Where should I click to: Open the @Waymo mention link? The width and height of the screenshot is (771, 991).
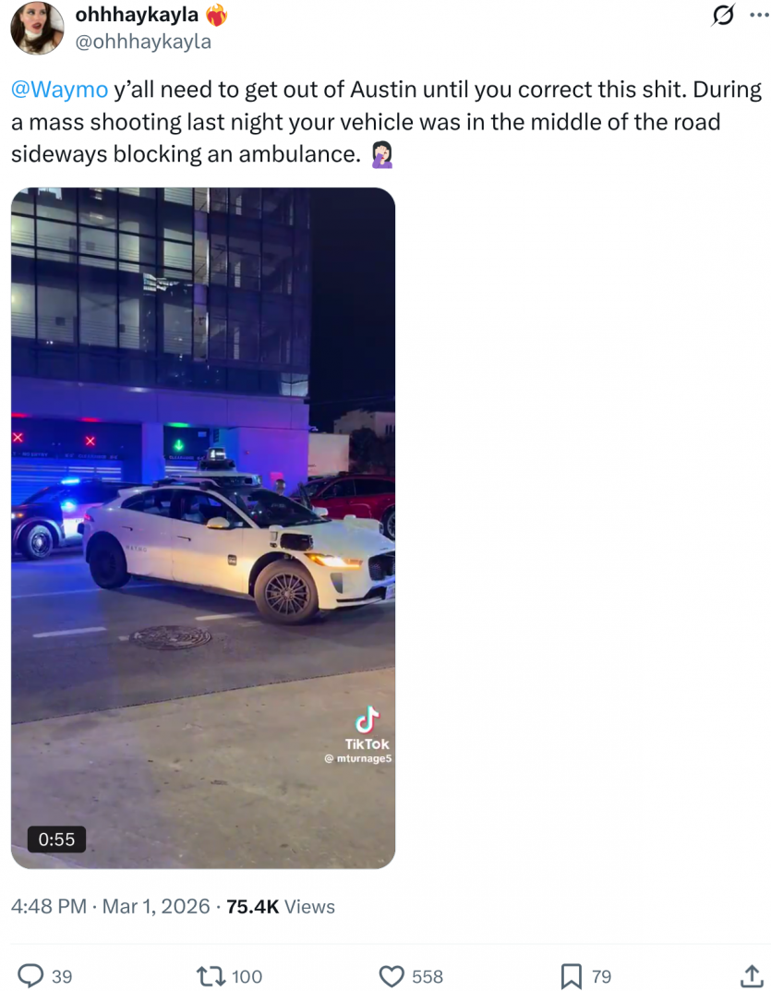pyautogui.click(x=59, y=89)
